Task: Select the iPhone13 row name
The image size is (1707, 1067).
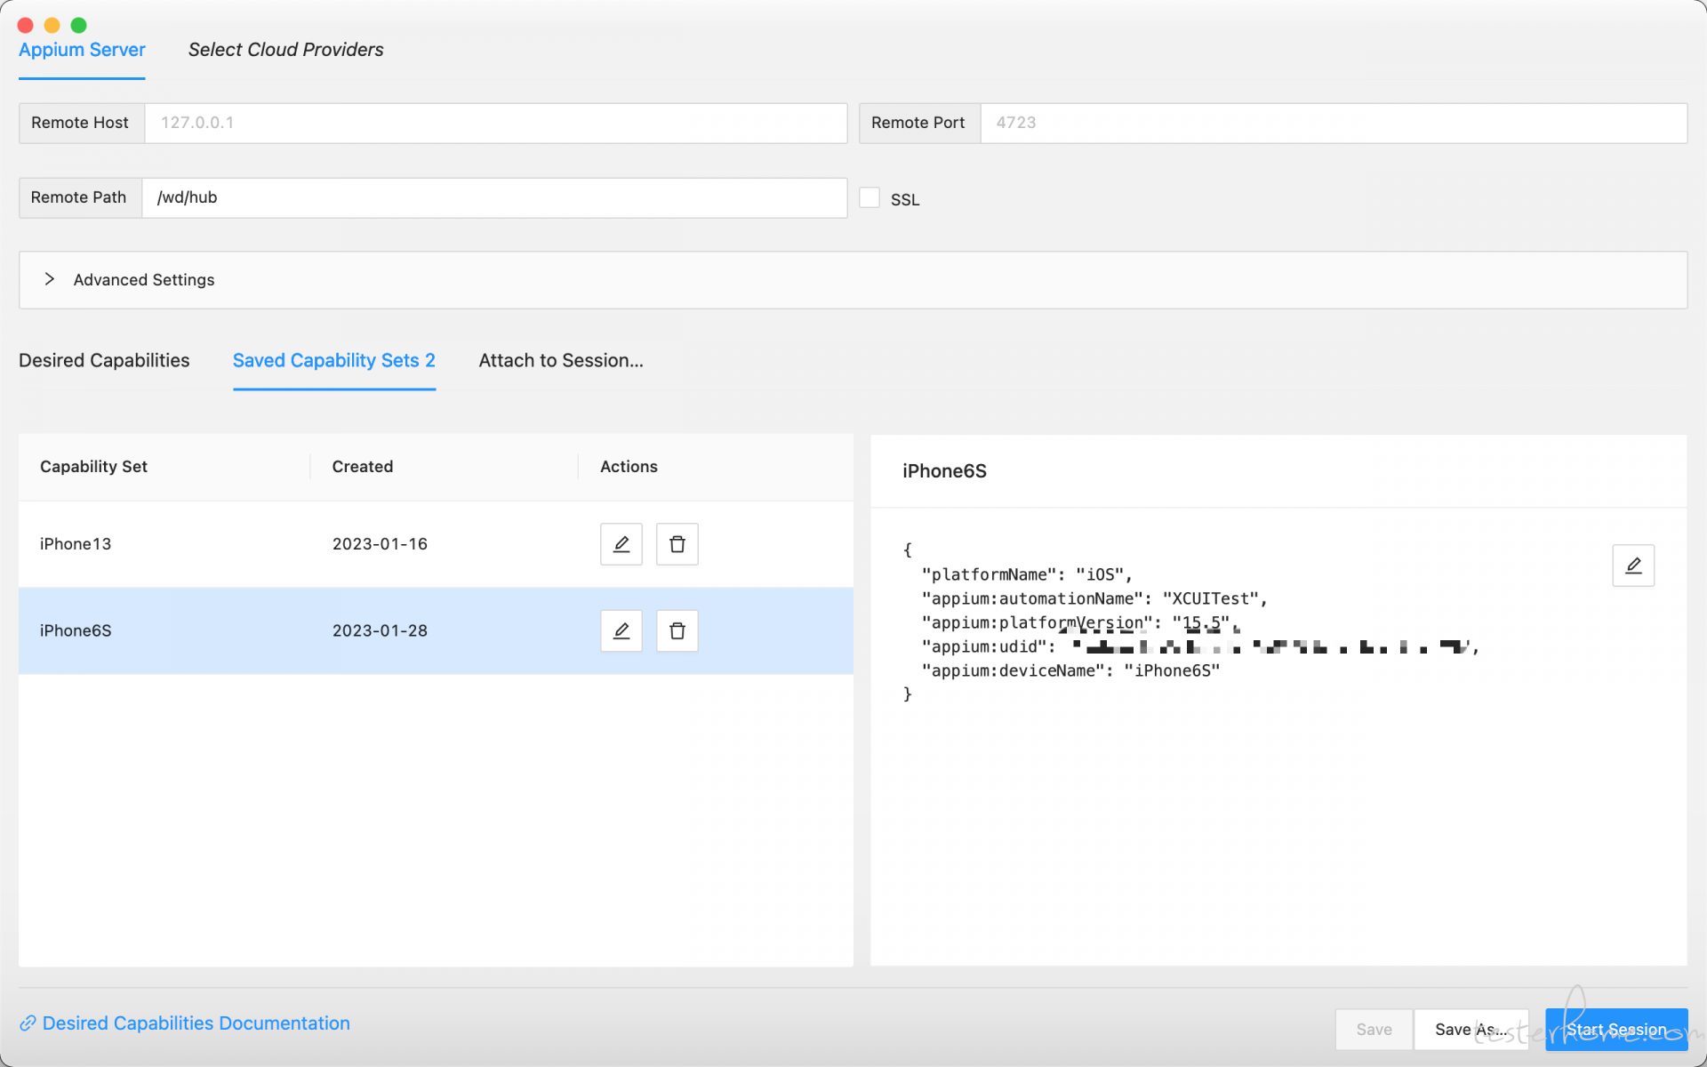Action: (76, 544)
